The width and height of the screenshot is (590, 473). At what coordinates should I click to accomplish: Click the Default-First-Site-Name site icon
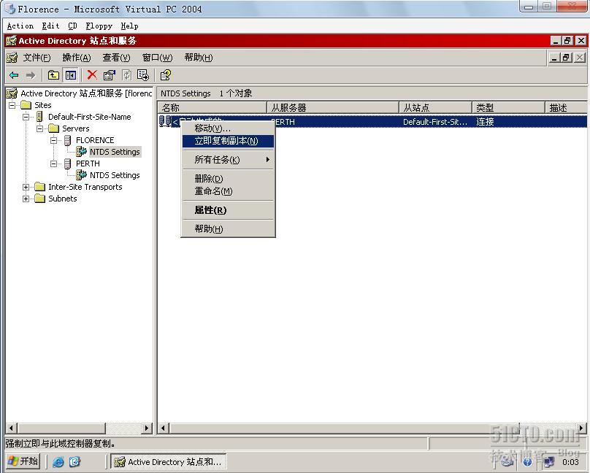click(39, 117)
